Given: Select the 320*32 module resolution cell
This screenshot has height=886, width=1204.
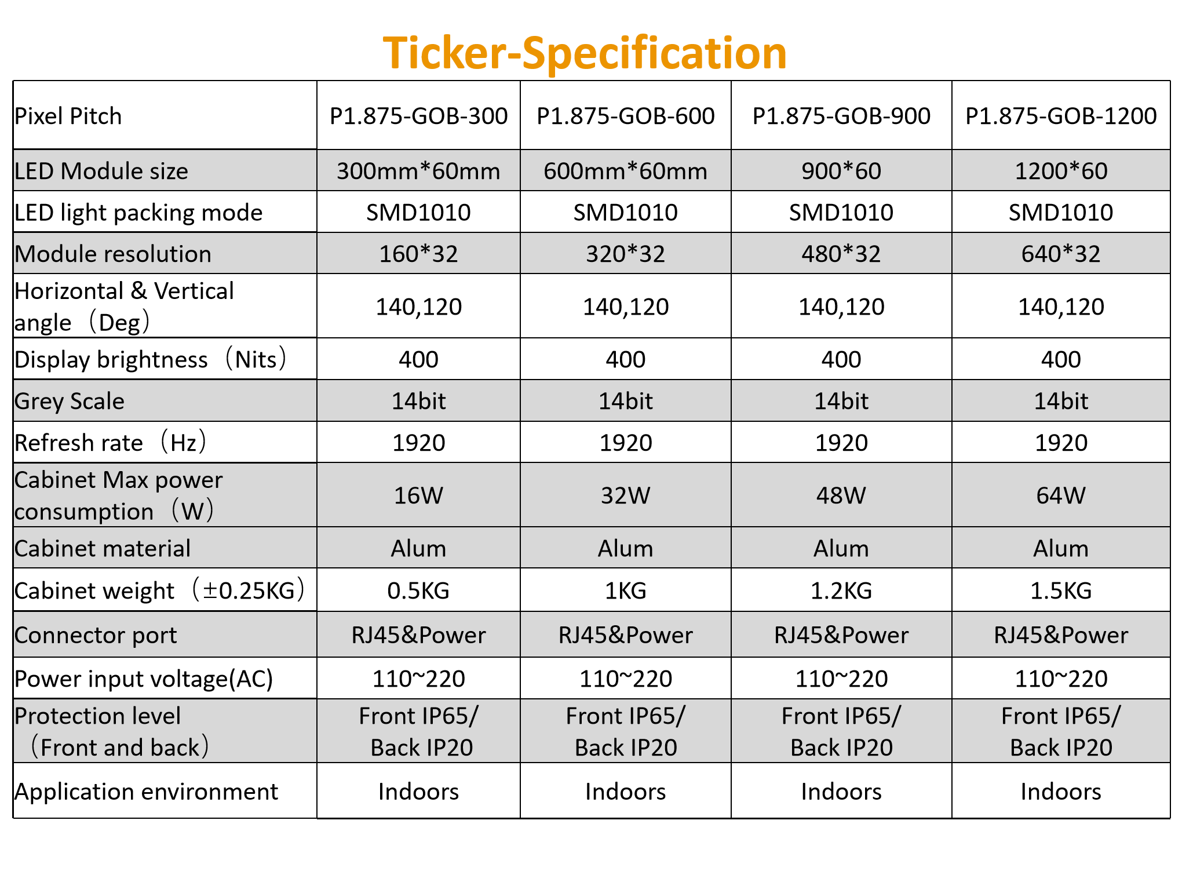Looking at the screenshot, I should click(625, 254).
